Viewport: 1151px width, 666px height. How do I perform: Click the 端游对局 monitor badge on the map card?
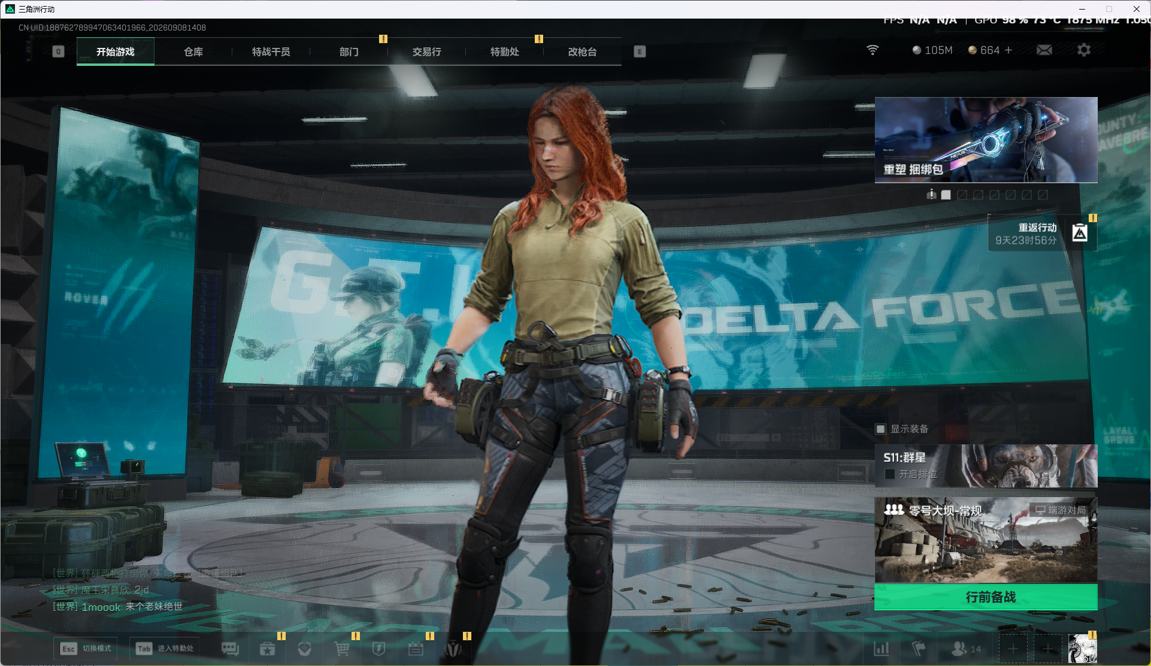click(1061, 510)
